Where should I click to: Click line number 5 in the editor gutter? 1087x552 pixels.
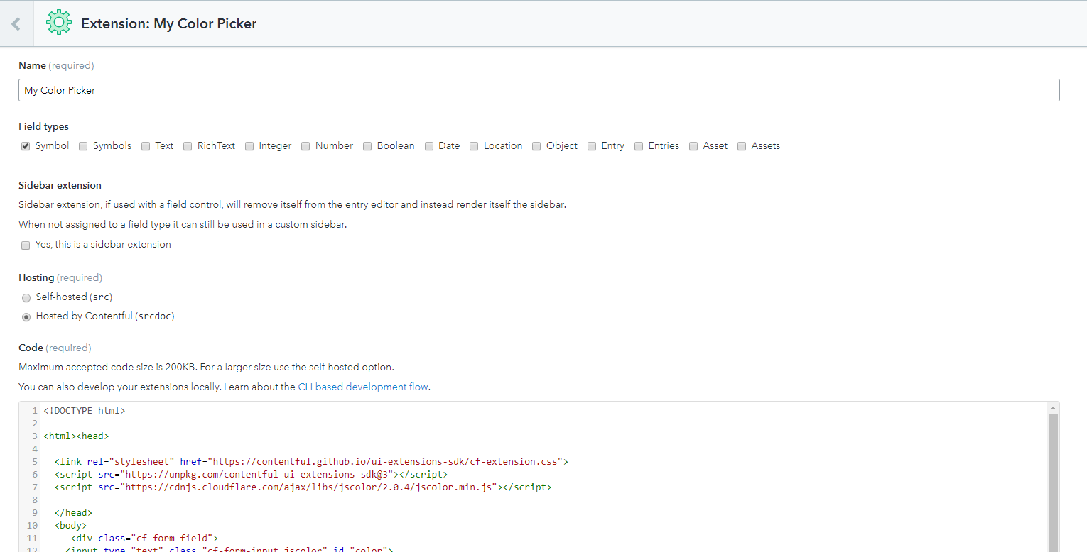pyautogui.click(x=35, y=461)
